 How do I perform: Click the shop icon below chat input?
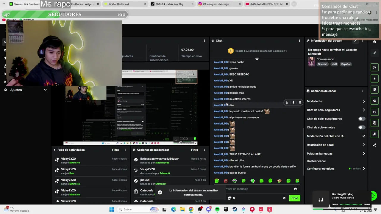[230, 198]
